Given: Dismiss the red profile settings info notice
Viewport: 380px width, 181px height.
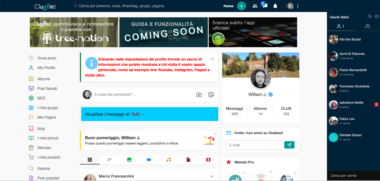Looking at the screenshot, I should pos(213,59).
